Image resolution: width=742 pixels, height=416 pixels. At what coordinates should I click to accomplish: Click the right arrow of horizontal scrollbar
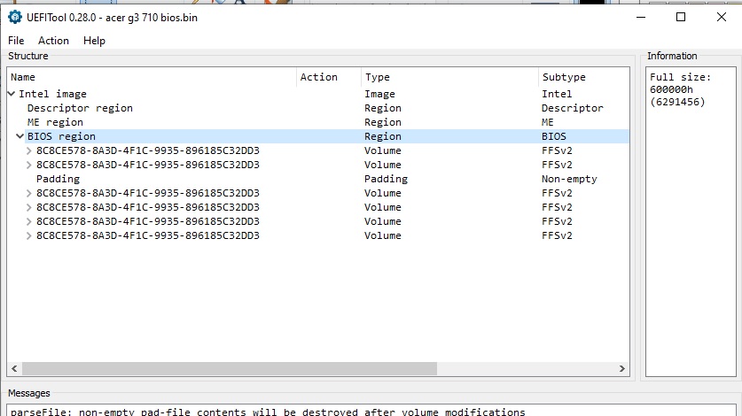pyautogui.click(x=621, y=368)
